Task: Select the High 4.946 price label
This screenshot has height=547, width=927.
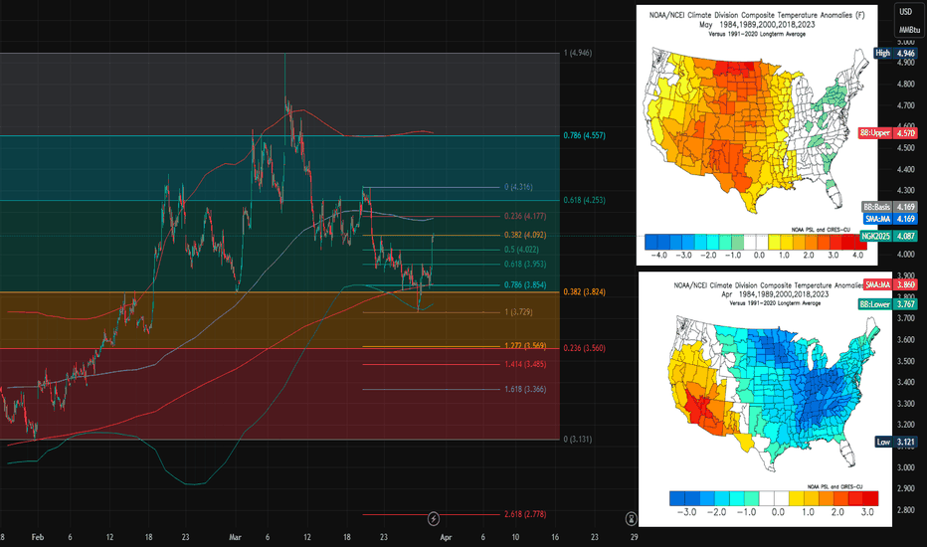Action: pyautogui.click(x=895, y=54)
